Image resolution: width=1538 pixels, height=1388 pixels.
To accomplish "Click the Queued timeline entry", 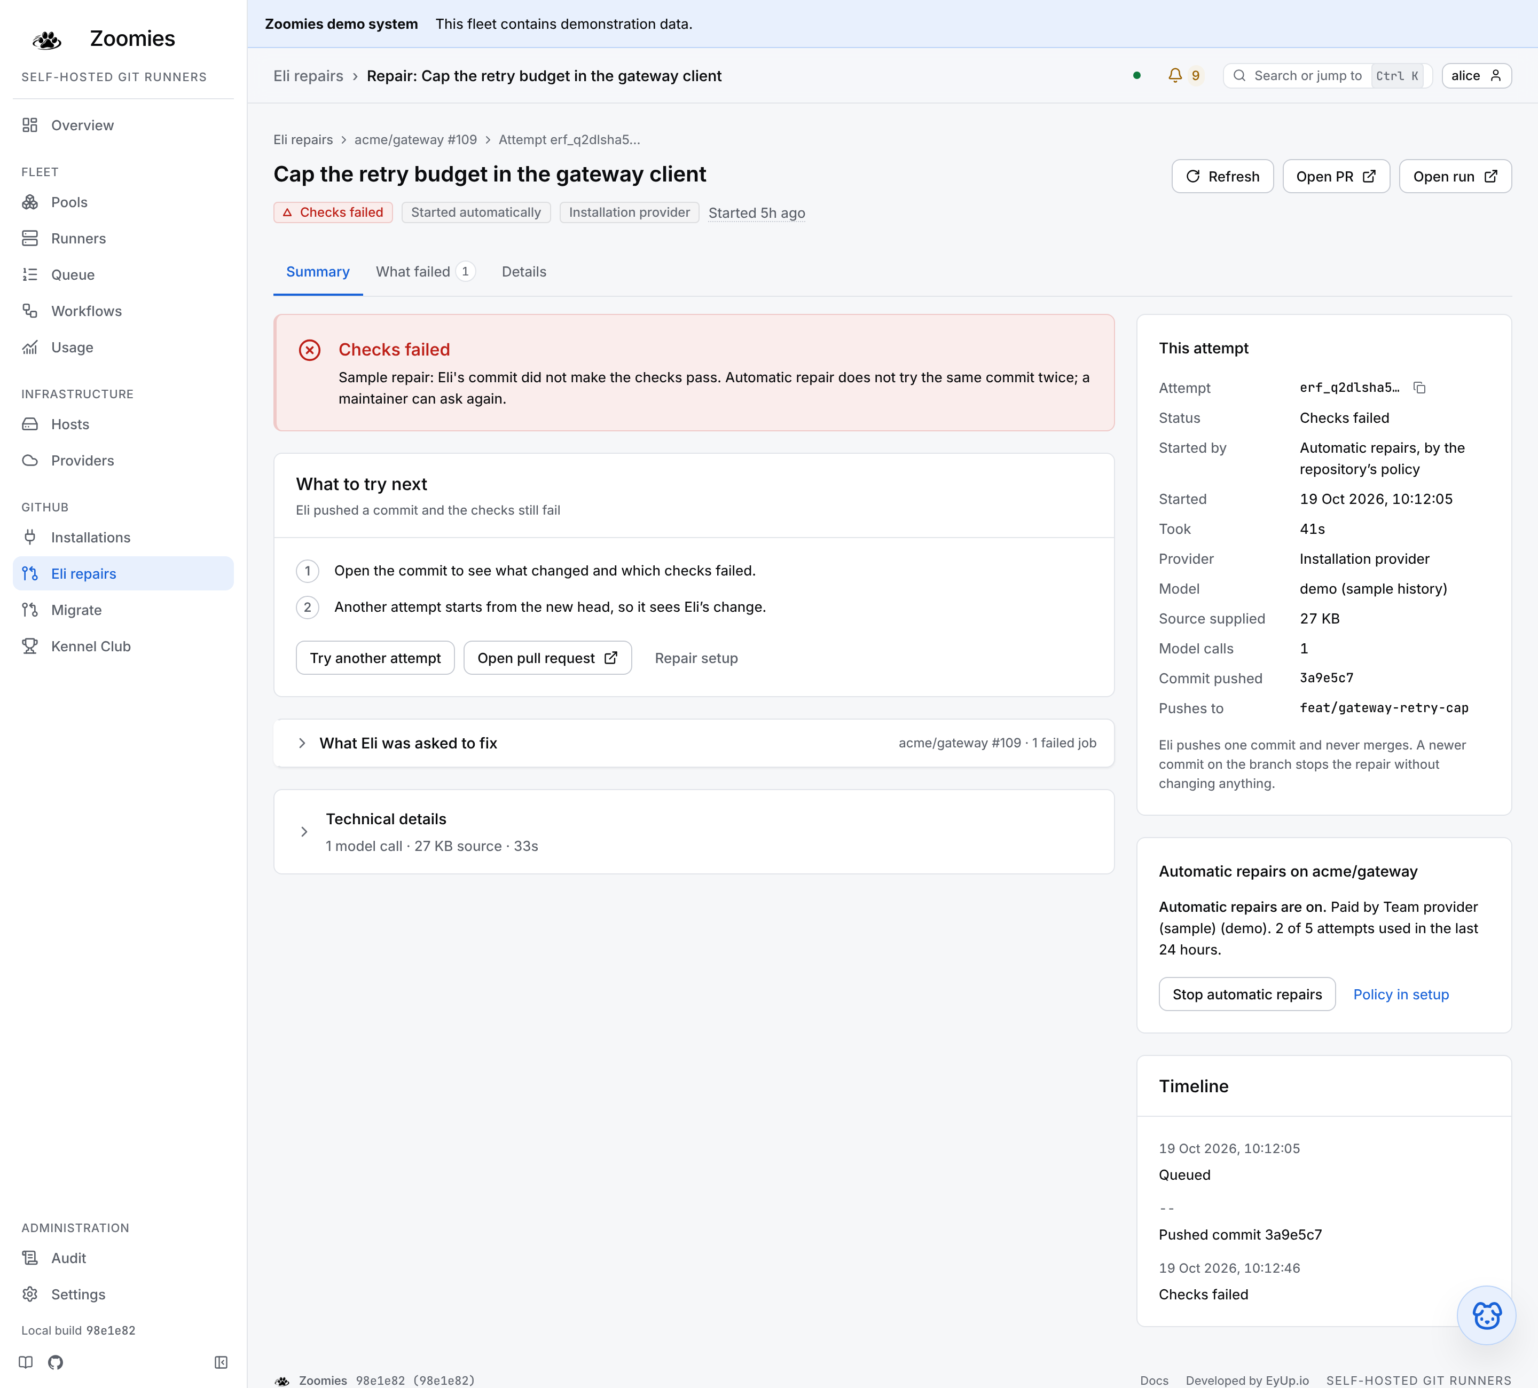I will point(1185,1175).
